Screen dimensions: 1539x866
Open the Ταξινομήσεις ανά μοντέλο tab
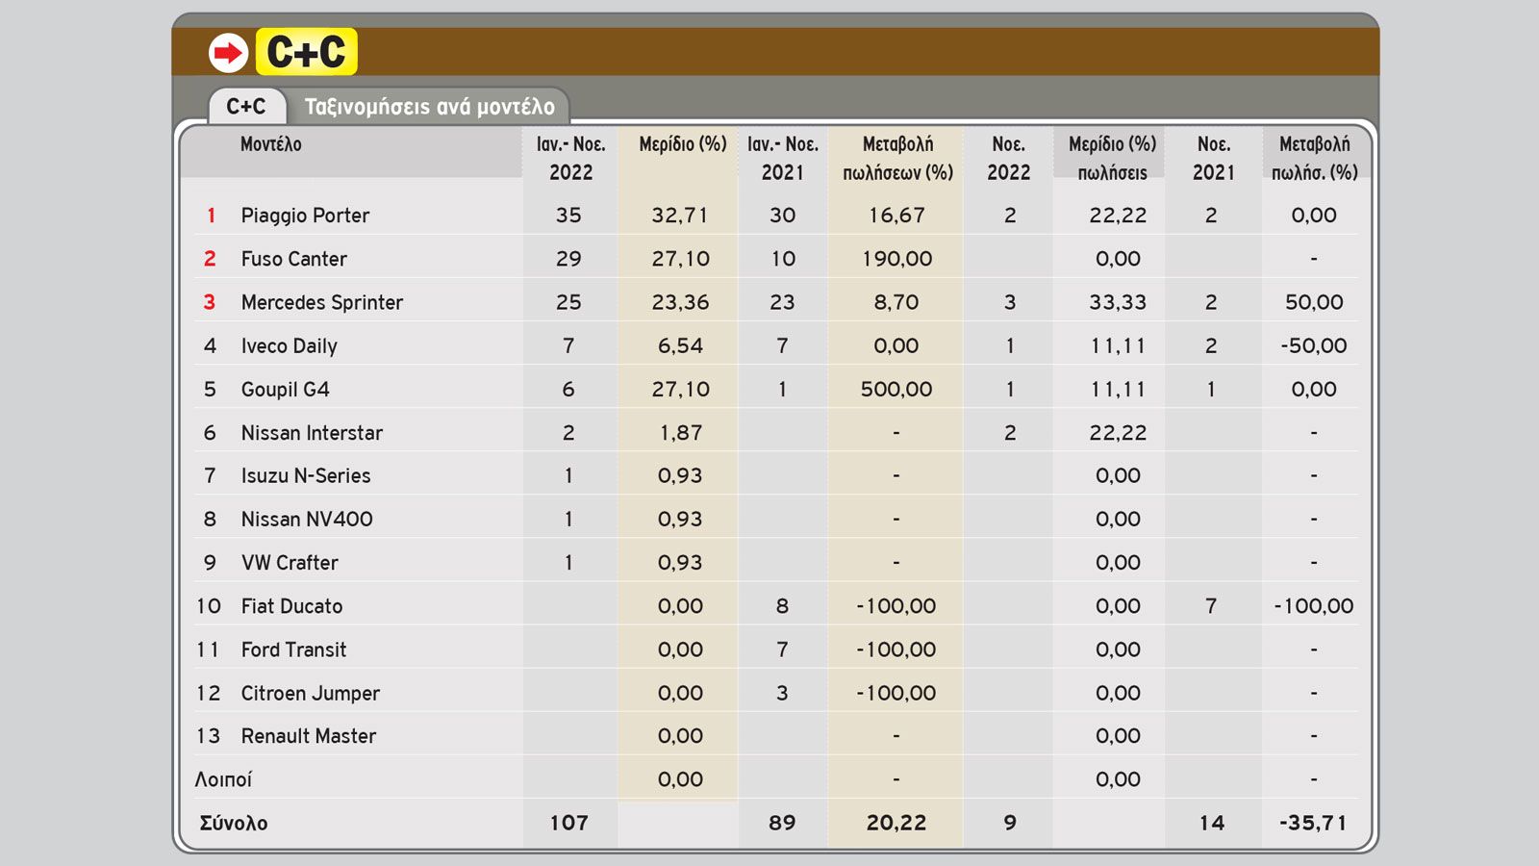[430, 106]
